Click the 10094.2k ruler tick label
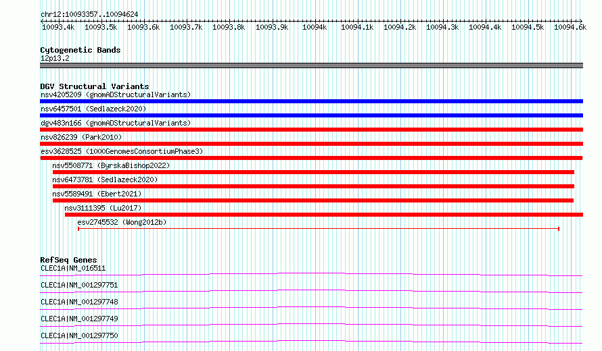Viewport: 602px width, 351px height. [x=400, y=27]
